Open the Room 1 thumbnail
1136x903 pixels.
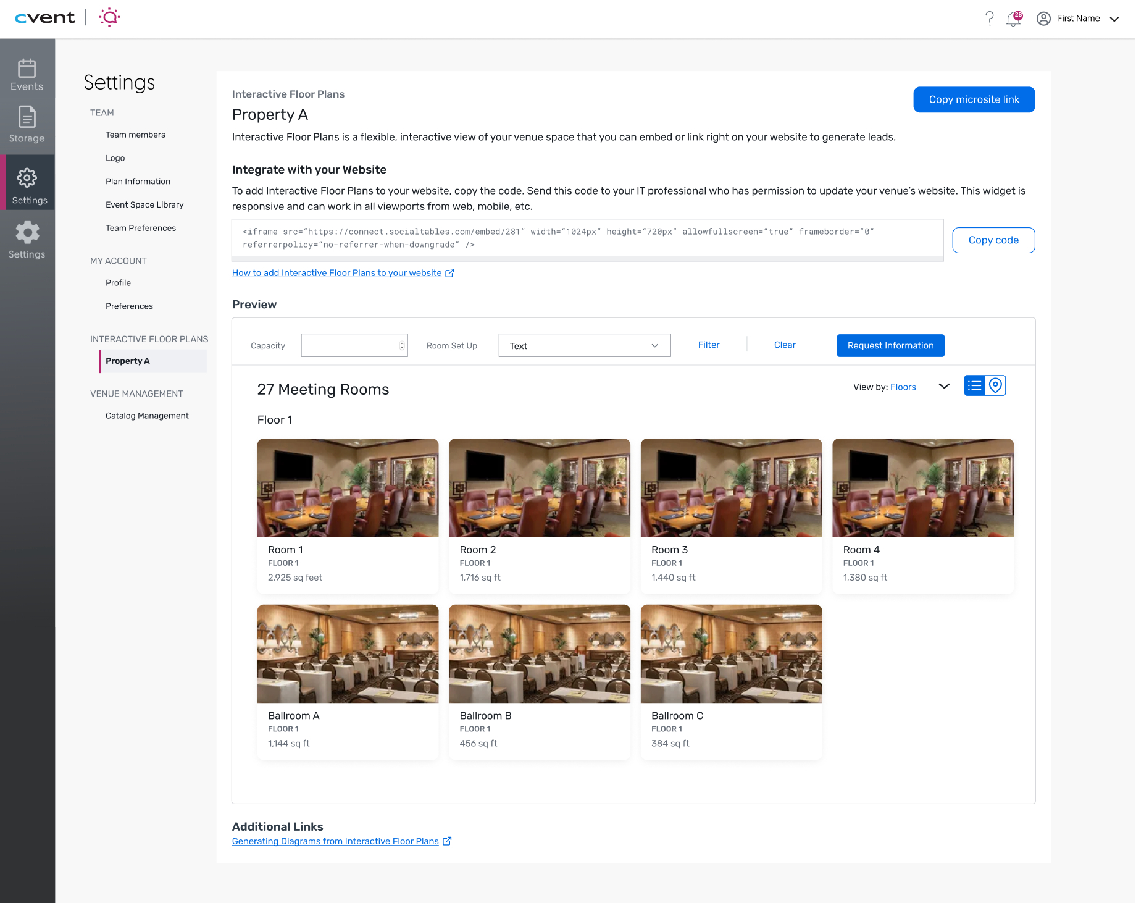348,488
